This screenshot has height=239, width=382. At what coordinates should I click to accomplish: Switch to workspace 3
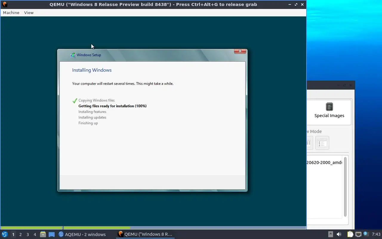point(27,235)
